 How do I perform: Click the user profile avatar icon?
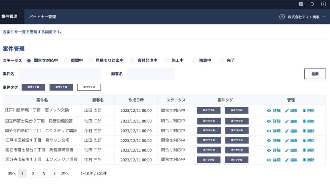[282, 17]
